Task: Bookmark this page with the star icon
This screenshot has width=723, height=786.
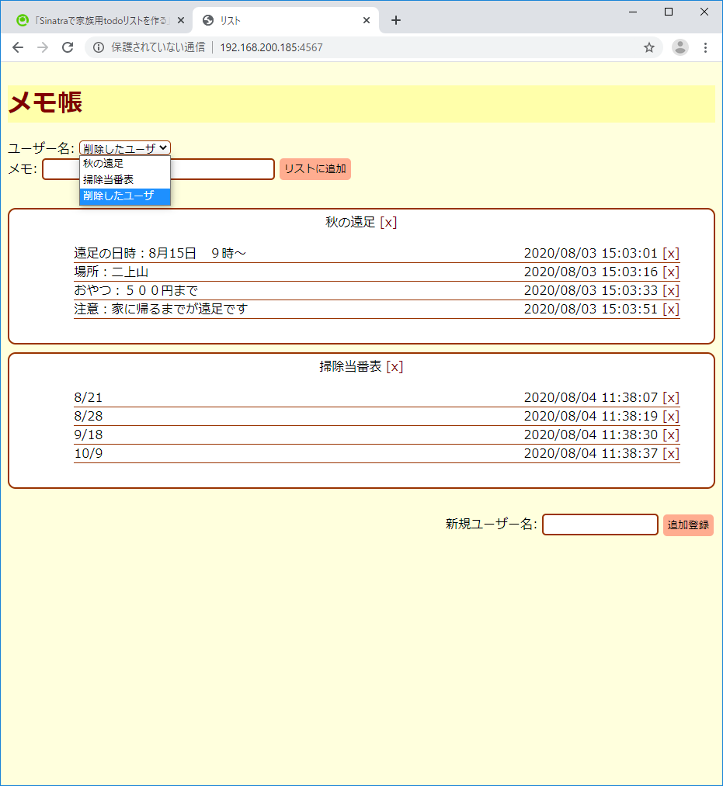Action: pos(648,47)
